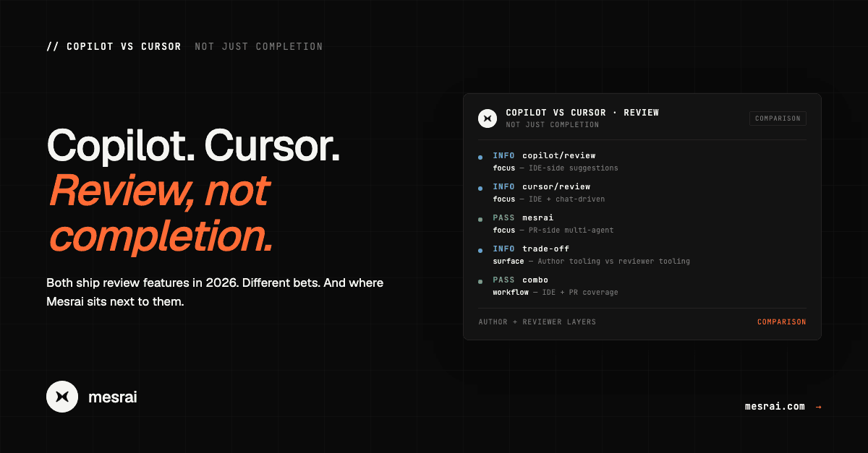Click the blue status dot beside copilot/review
The height and width of the screenshot is (453, 868).
pyautogui.click(x=480, y=157)
